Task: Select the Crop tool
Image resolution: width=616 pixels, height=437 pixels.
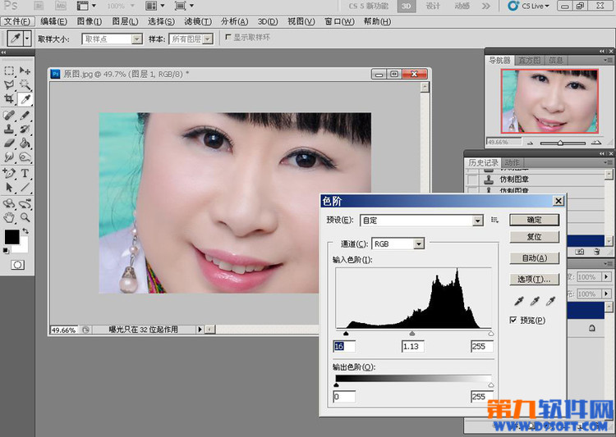Action: 9,99
